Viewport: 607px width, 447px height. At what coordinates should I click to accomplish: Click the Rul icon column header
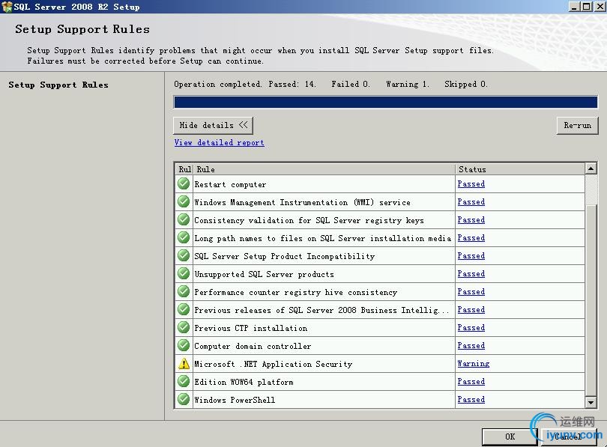click(184, 169)
